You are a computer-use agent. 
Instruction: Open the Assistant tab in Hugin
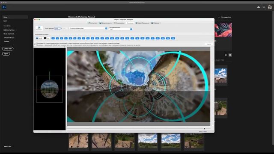pos(93,23)
